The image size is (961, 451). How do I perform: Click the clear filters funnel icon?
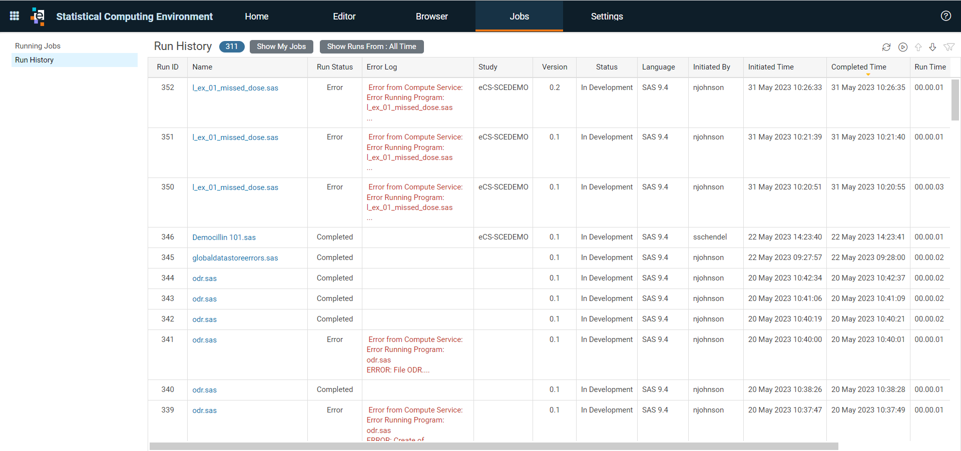click(x=948, y=47)
